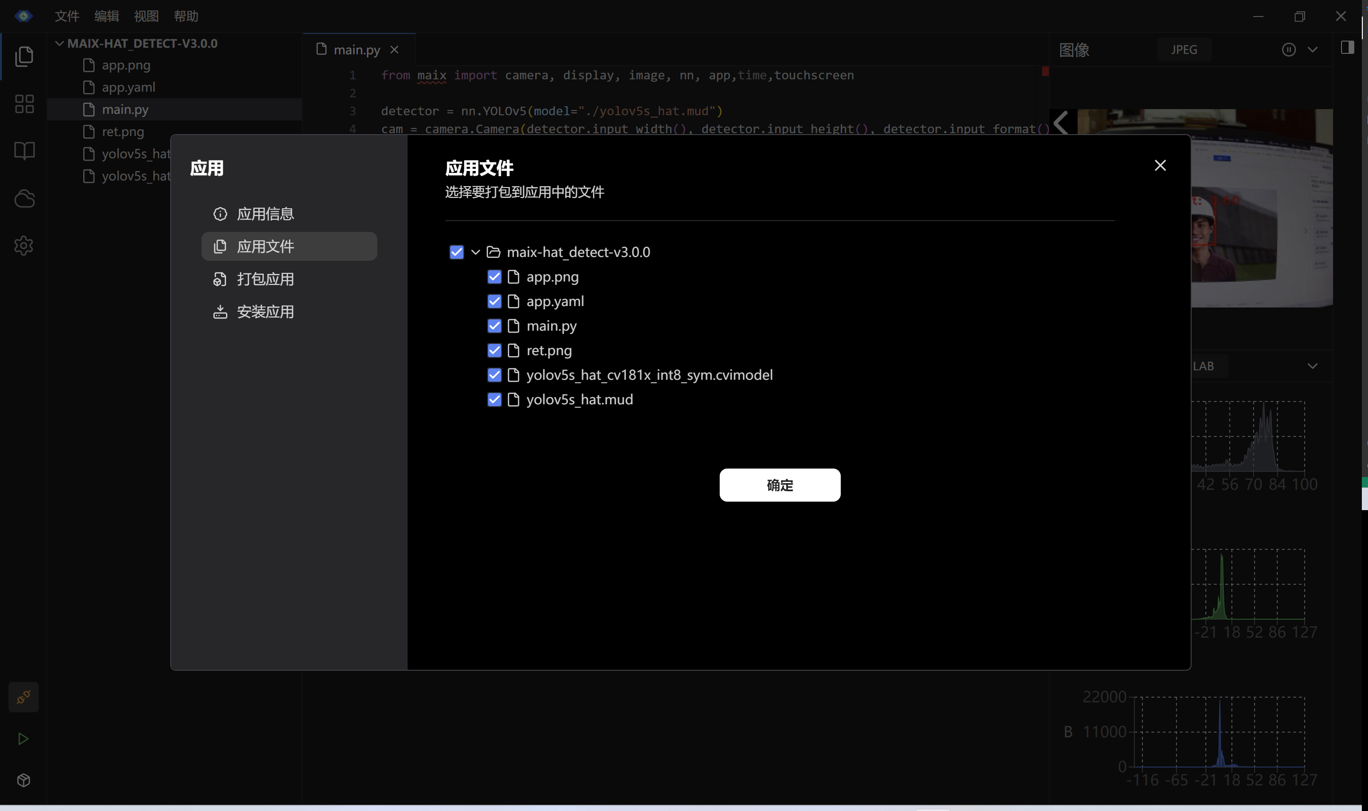Uncheck the app.yaml file checkbox
This screenshot has height=811, width=1368.
point(494,301)
